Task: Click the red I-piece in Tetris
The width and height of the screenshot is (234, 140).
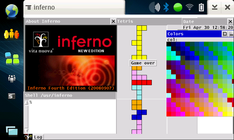Action: click(x=141, y=82)
